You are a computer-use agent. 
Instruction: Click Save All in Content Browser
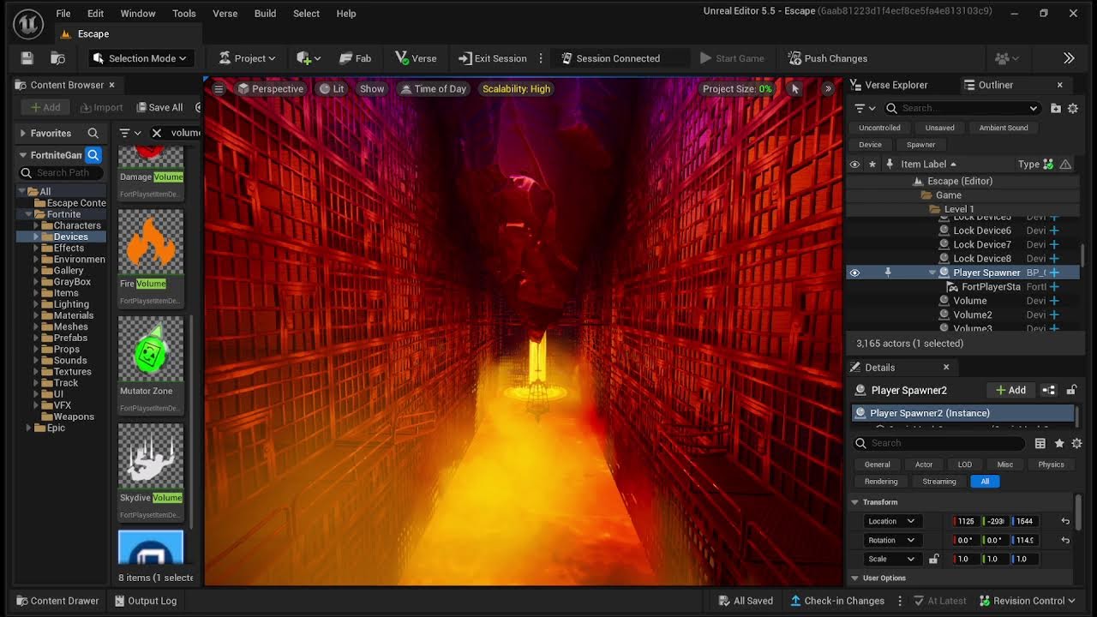(x=159, y=107)
